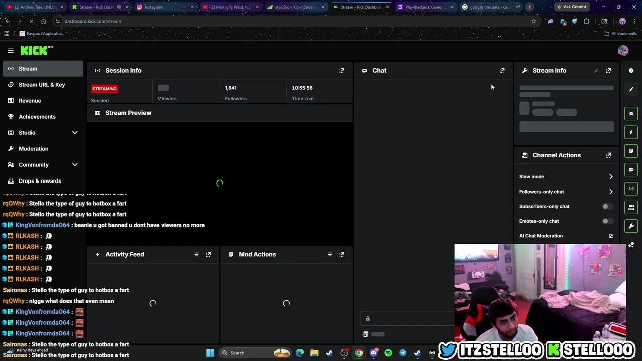The height and width of the screenshot is (361, 642).
Task: Toggle the channel actions widget icon
Action: tap(631, 207)
